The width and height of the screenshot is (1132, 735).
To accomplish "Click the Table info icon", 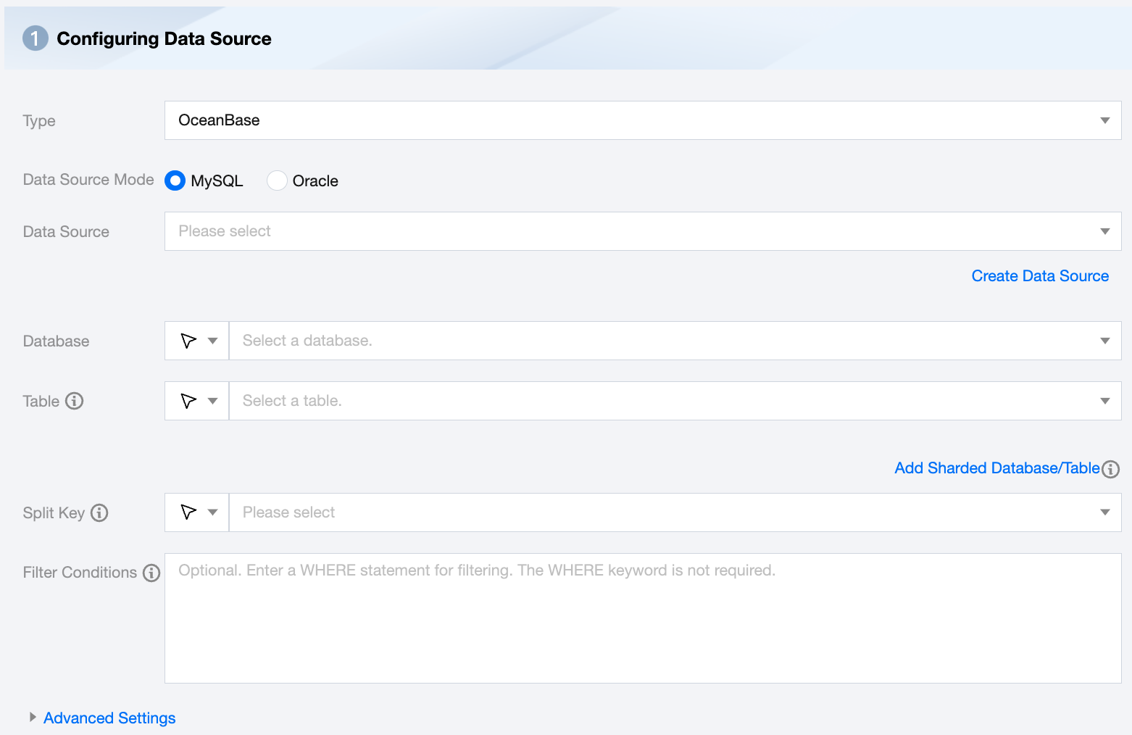I will pos(75,401).
